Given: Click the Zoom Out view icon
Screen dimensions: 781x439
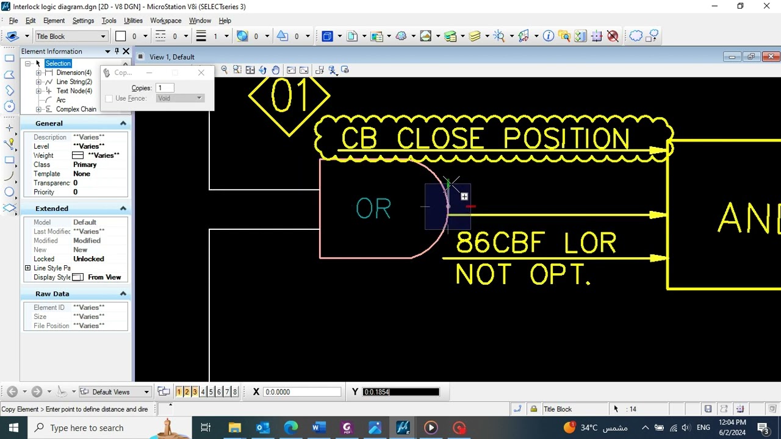Looking at the screenshot, I should 225,70.
